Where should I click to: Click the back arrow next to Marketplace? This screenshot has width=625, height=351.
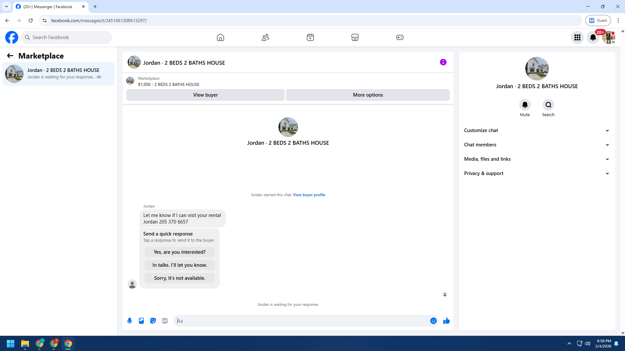pyautogui.click(x=10, y=56)
